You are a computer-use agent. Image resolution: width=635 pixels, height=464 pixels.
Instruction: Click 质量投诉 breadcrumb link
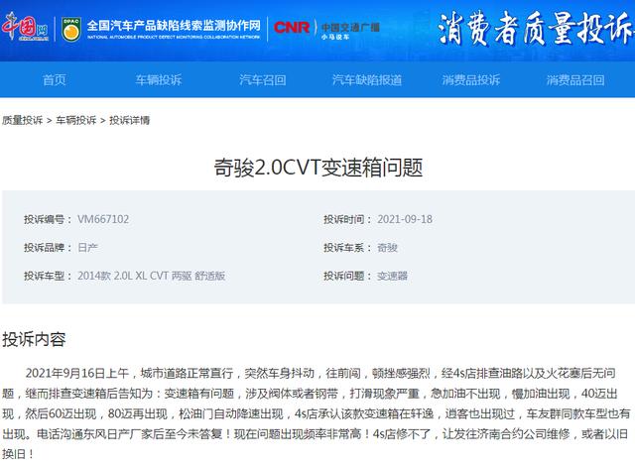[22, 120]
